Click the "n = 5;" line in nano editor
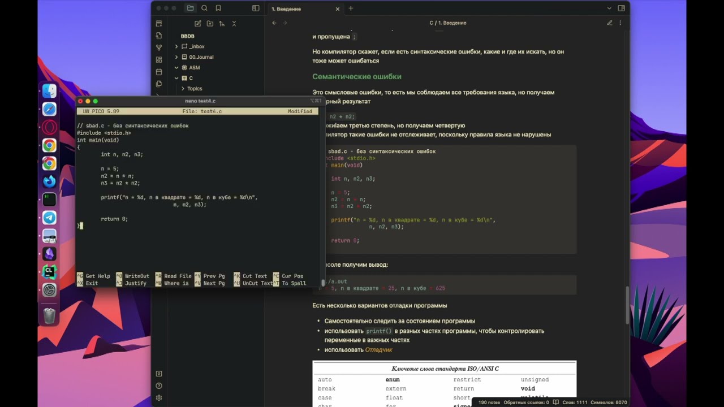Image resolution: width=724 pixels, height=407 pixels. (110, 168)
